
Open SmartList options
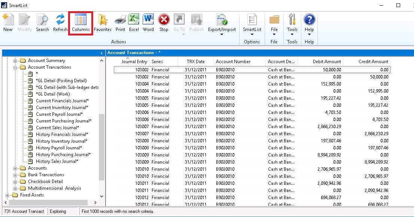click(x=252, y=22)
